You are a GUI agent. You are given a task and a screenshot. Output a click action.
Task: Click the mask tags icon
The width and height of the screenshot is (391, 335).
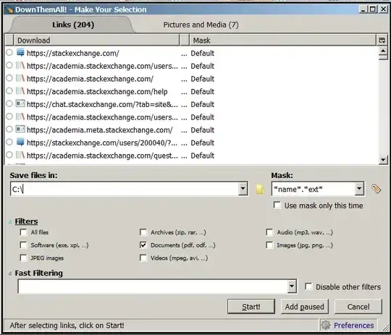coord(376,189)
